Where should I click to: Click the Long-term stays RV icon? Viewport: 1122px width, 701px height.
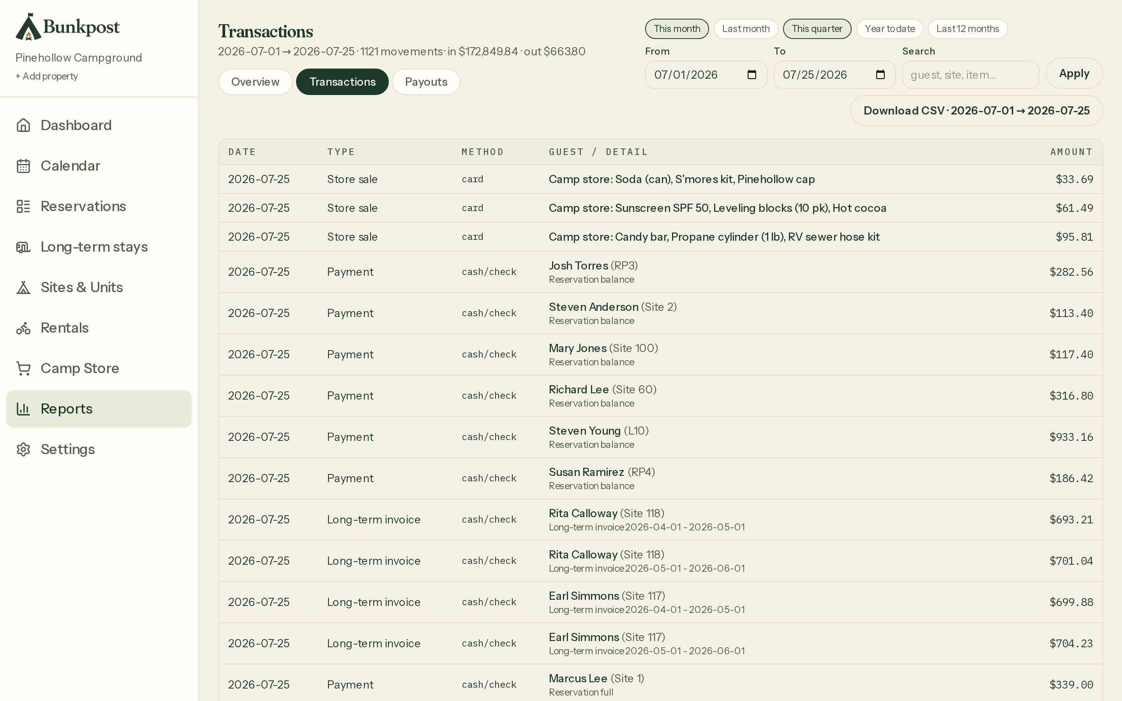point(23,247)
